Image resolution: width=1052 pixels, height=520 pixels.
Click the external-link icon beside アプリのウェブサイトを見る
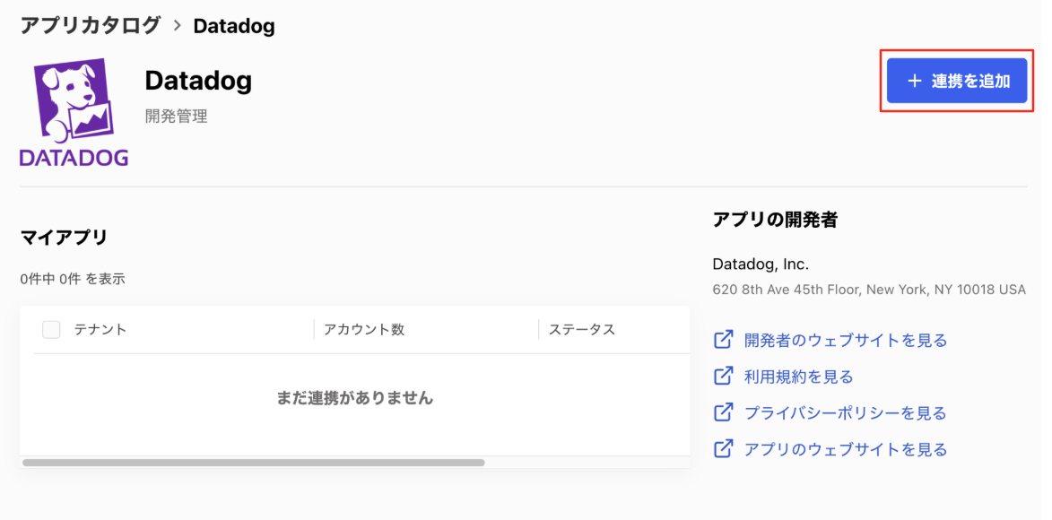click(x=723, y=449)
